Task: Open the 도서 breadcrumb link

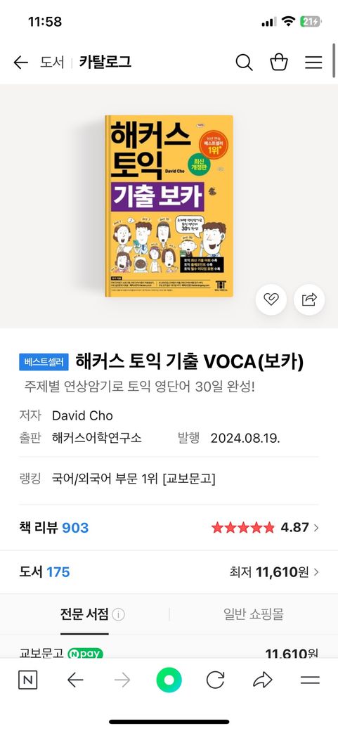Action: (52, 62)
